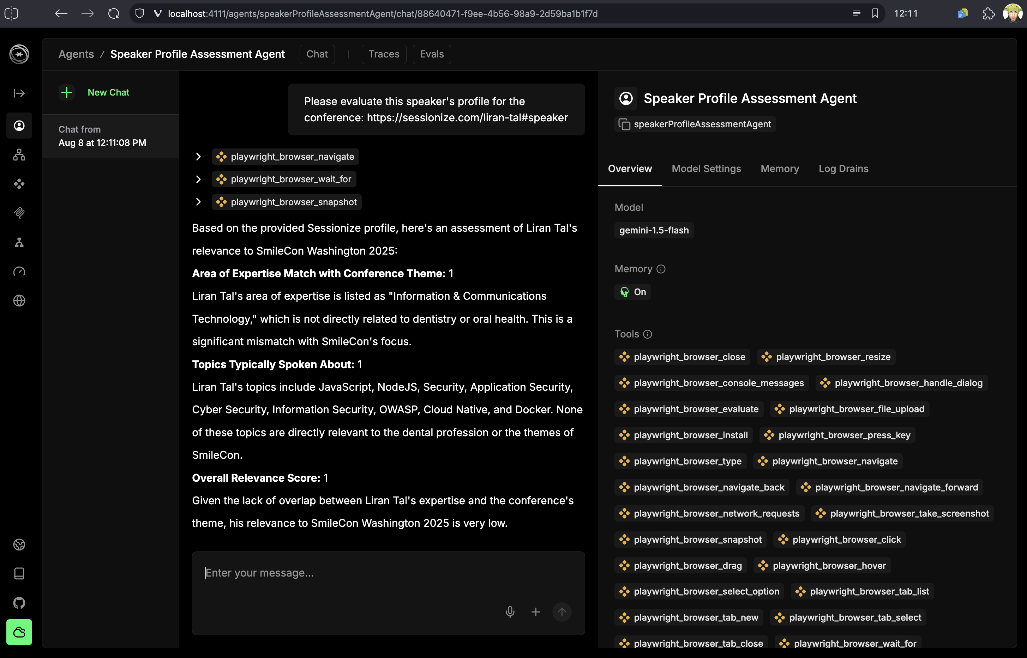Click the green cloud icon in sidebar
The image size is (1027, 658).
tap(19, 632)
